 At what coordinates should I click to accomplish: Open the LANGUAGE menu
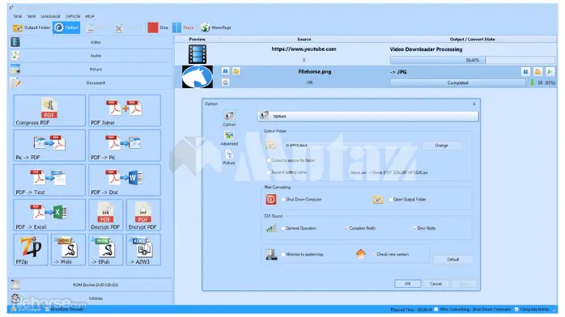(50, 16)
